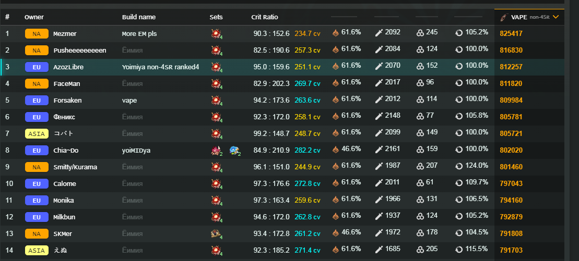Screen dimensions: 579x261
Task: Click the Energy Recharge icon in Smitty/Kurama's row
Action: (459, 166)
